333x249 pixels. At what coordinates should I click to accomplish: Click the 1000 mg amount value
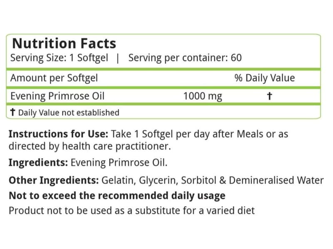click(x=203, y=96)
